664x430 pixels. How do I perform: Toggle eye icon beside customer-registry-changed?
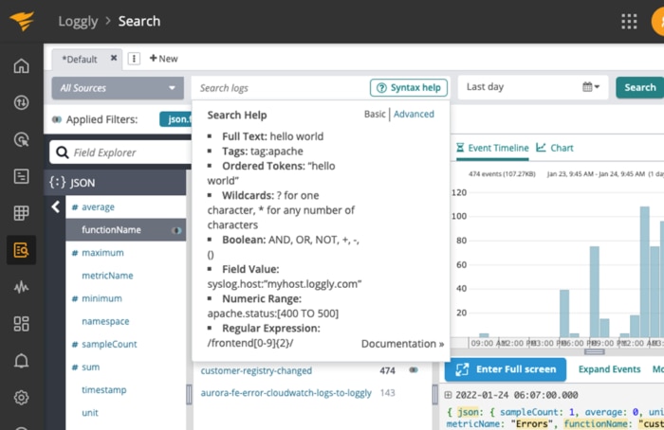[x=414, y=370]
